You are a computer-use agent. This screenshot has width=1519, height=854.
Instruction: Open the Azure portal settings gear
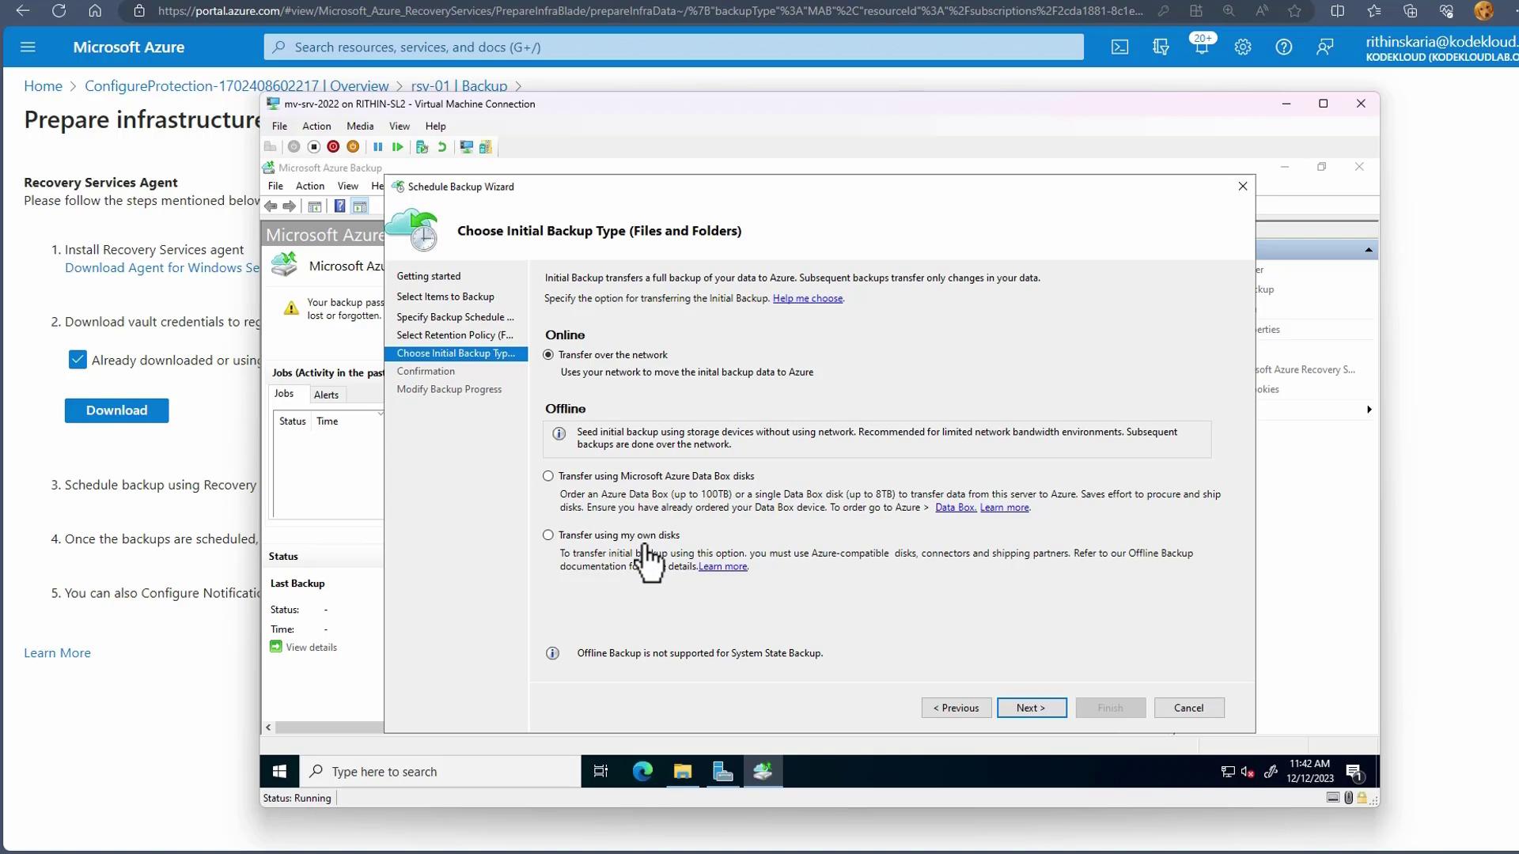pos(1242,47)
